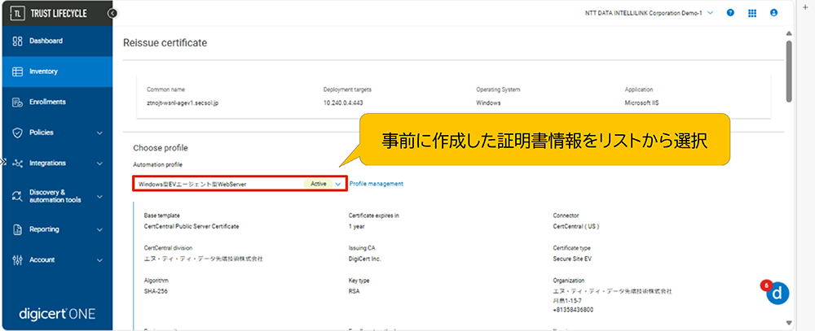
Task: Expand the Account menu chevron
Action: point(99,260)
